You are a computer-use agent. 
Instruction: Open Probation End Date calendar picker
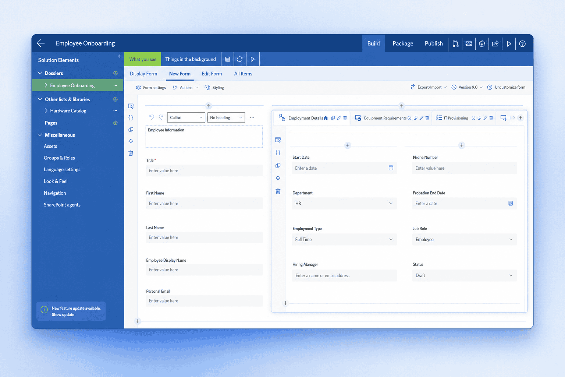(511, 203)
